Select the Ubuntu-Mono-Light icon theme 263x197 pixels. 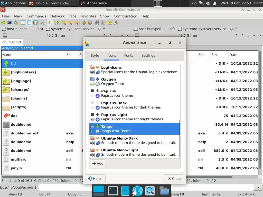tap(134, 152)
